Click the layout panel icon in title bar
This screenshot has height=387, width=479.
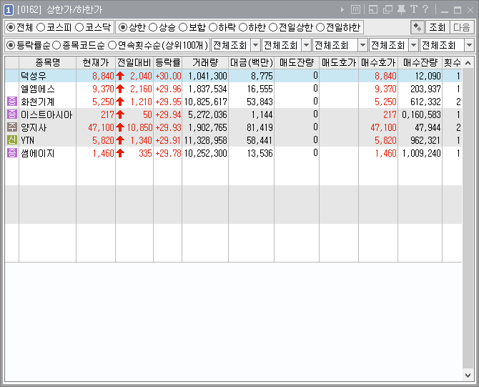point(373,9)
